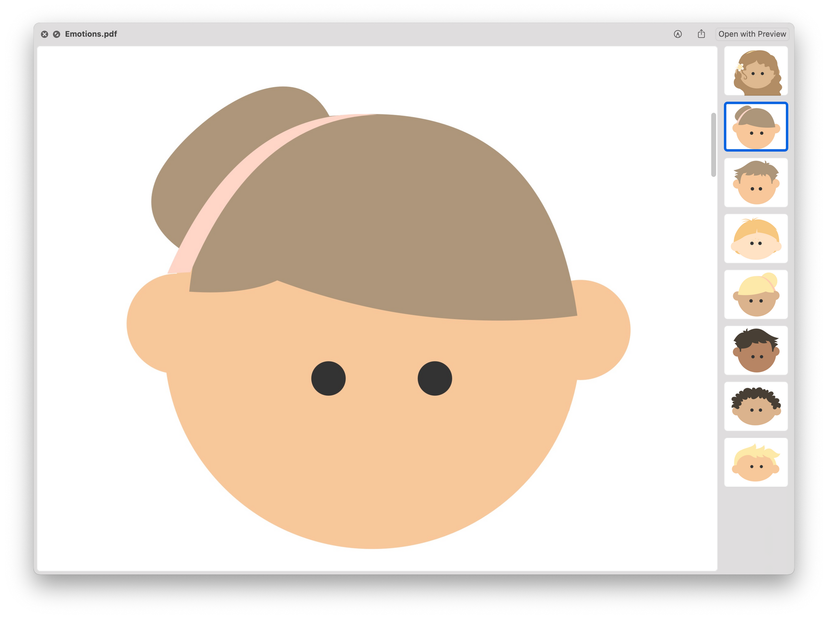Image resolution: width=828 pixels, height=619 pixels.
Task: Click the Share icon in title bar
Action: coord(701,34)
